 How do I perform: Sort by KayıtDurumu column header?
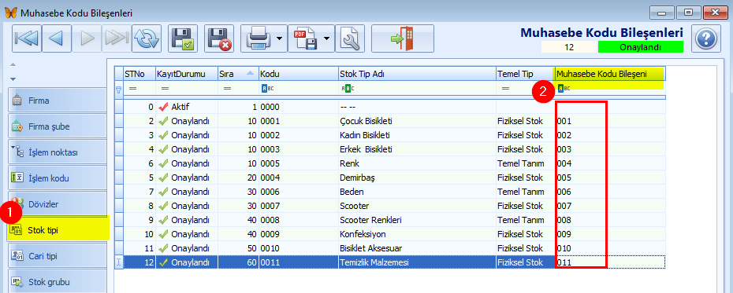coord(186,74)
